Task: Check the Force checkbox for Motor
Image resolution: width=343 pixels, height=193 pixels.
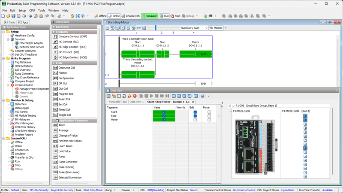Action: (209, 120)
